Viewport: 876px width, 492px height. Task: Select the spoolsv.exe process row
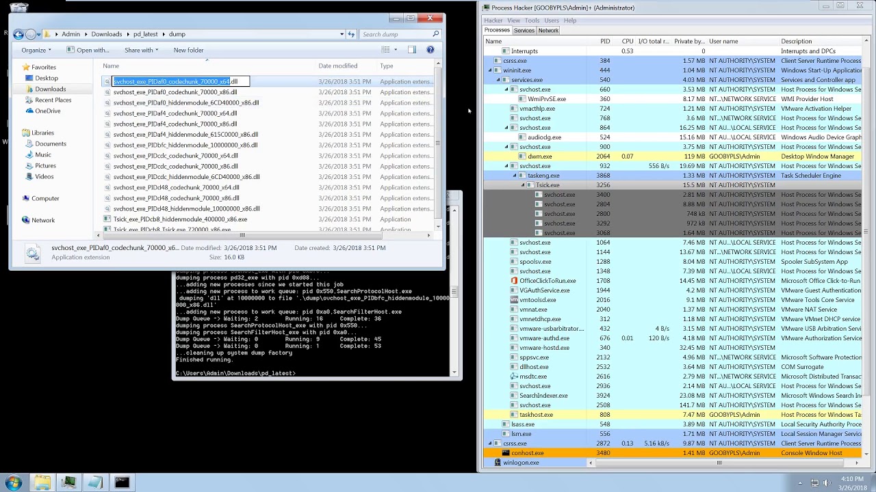[673, 262]
